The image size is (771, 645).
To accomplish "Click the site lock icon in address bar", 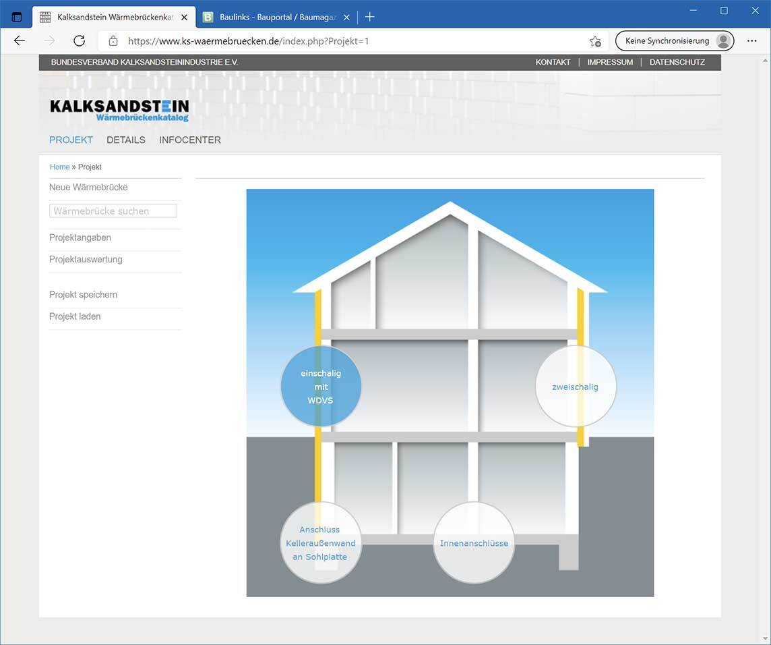I will coord(113,41).
